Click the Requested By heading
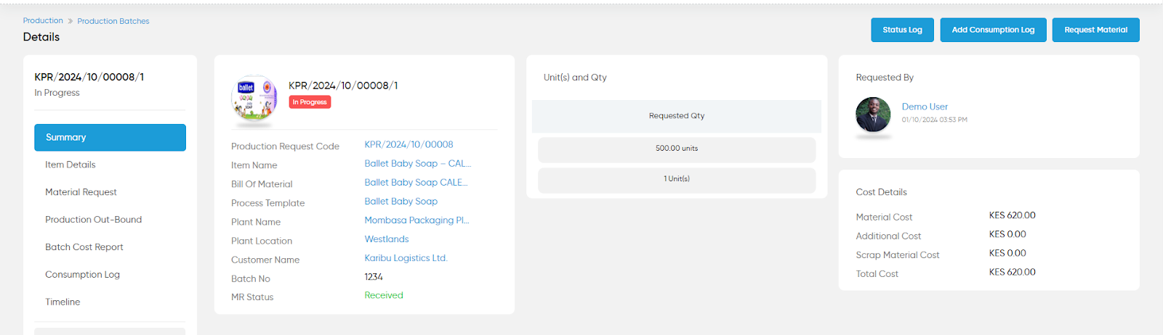Image resolution: width=1163 pixels, height=335 pixels. coord(885,78)
